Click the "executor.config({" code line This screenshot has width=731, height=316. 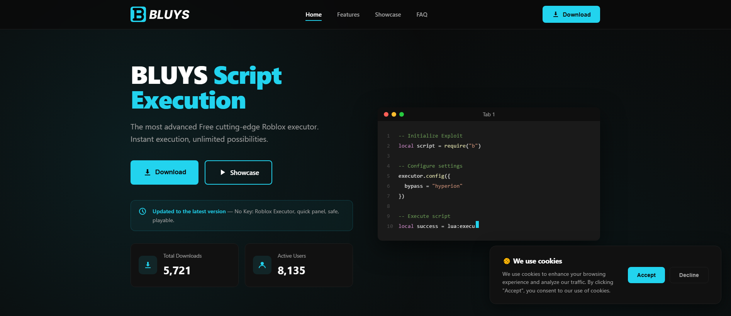[x=424, y=176]
